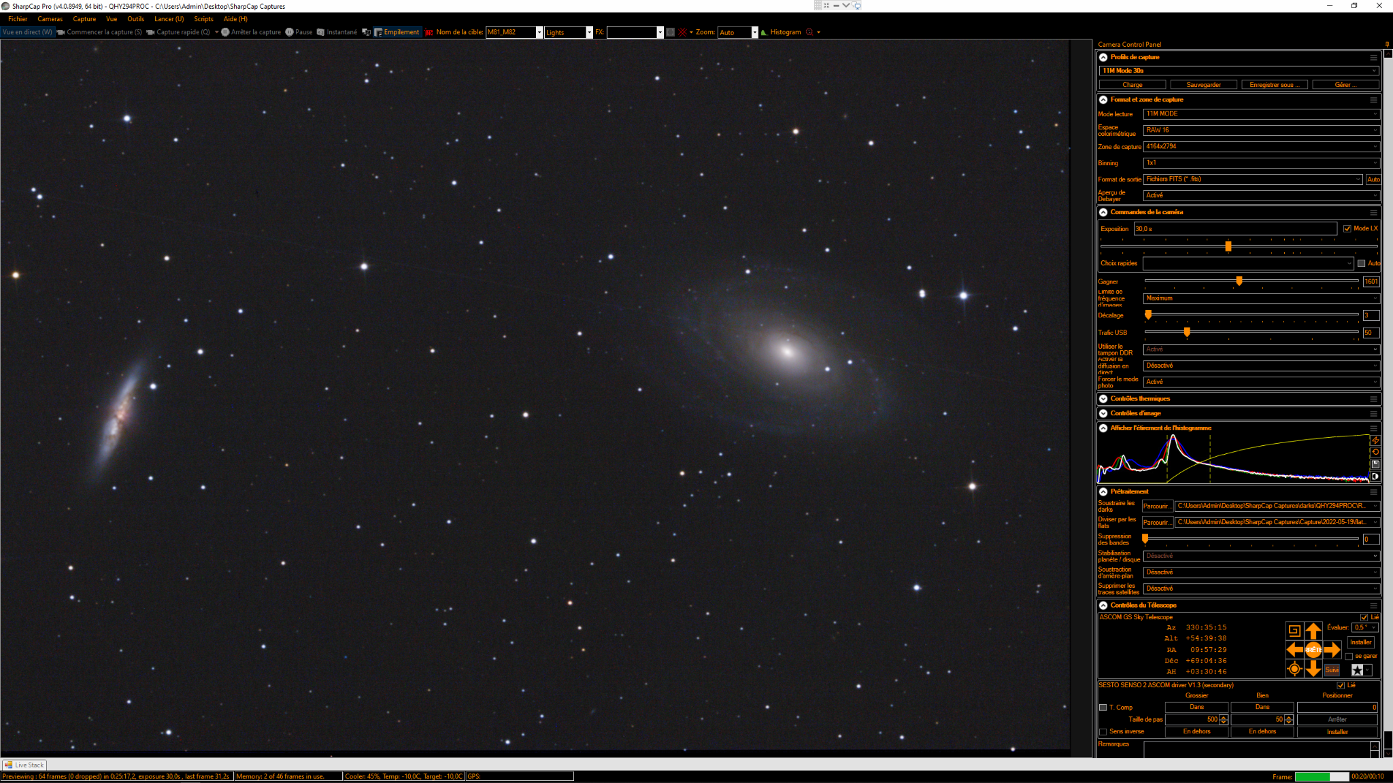Move telescope up with the up arrow
The image size is (1393, 783).
click(1313, 630)
